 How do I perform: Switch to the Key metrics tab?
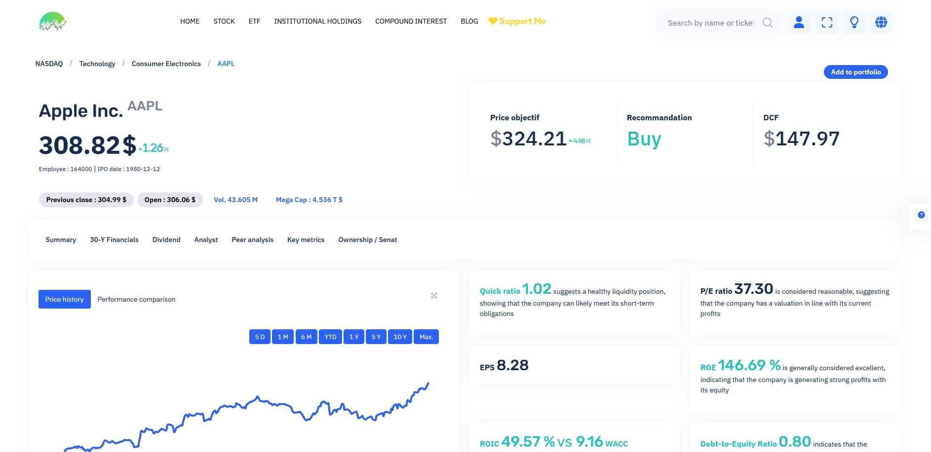pyautogui.click(x=306, y=240)
